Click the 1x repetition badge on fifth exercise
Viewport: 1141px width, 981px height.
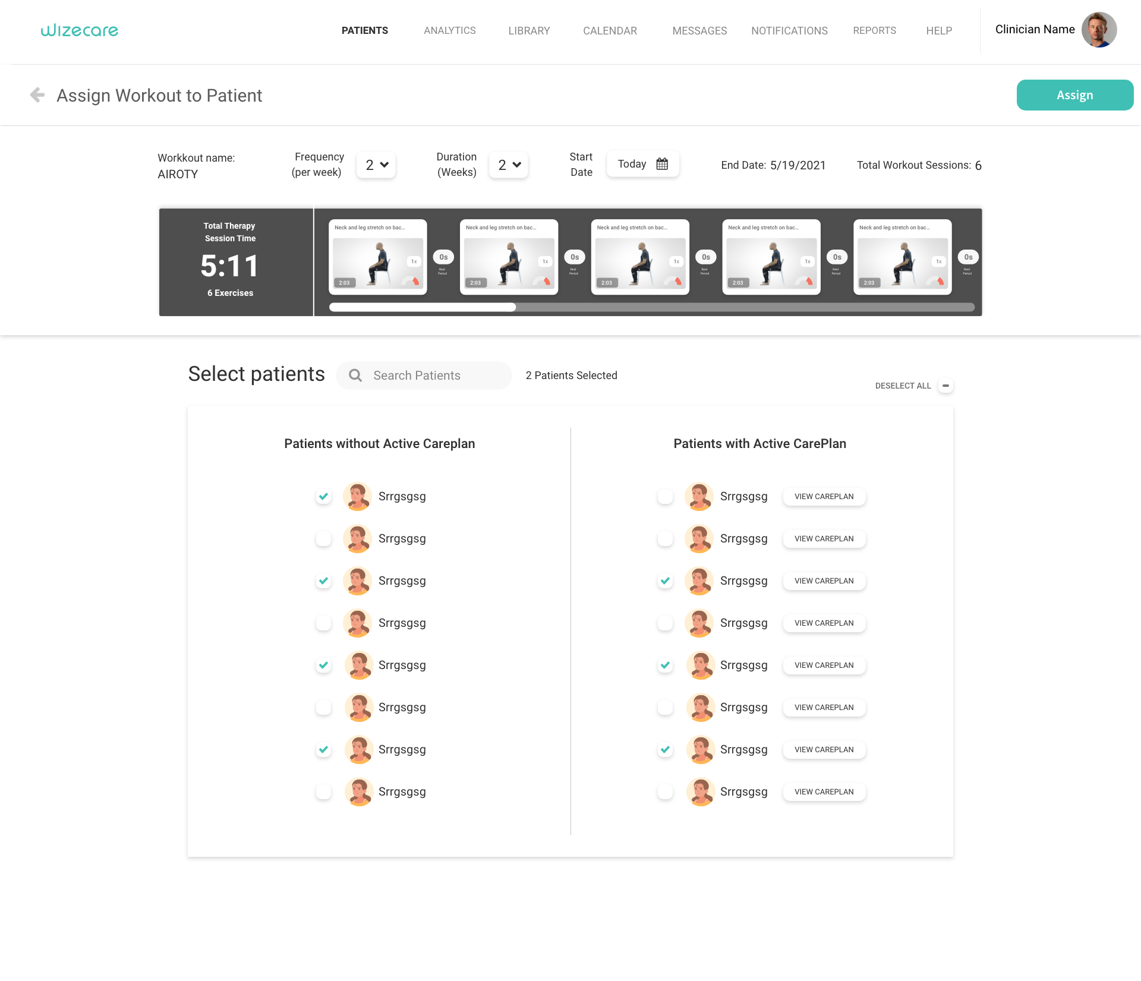pyautogui.click(x=939, y=261)
